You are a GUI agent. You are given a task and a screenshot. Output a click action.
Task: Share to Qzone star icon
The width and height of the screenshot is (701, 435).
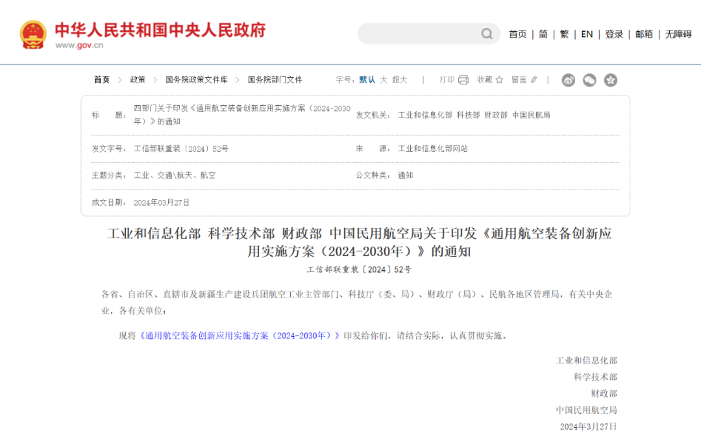pyautogui.click(x=610, y=80)
